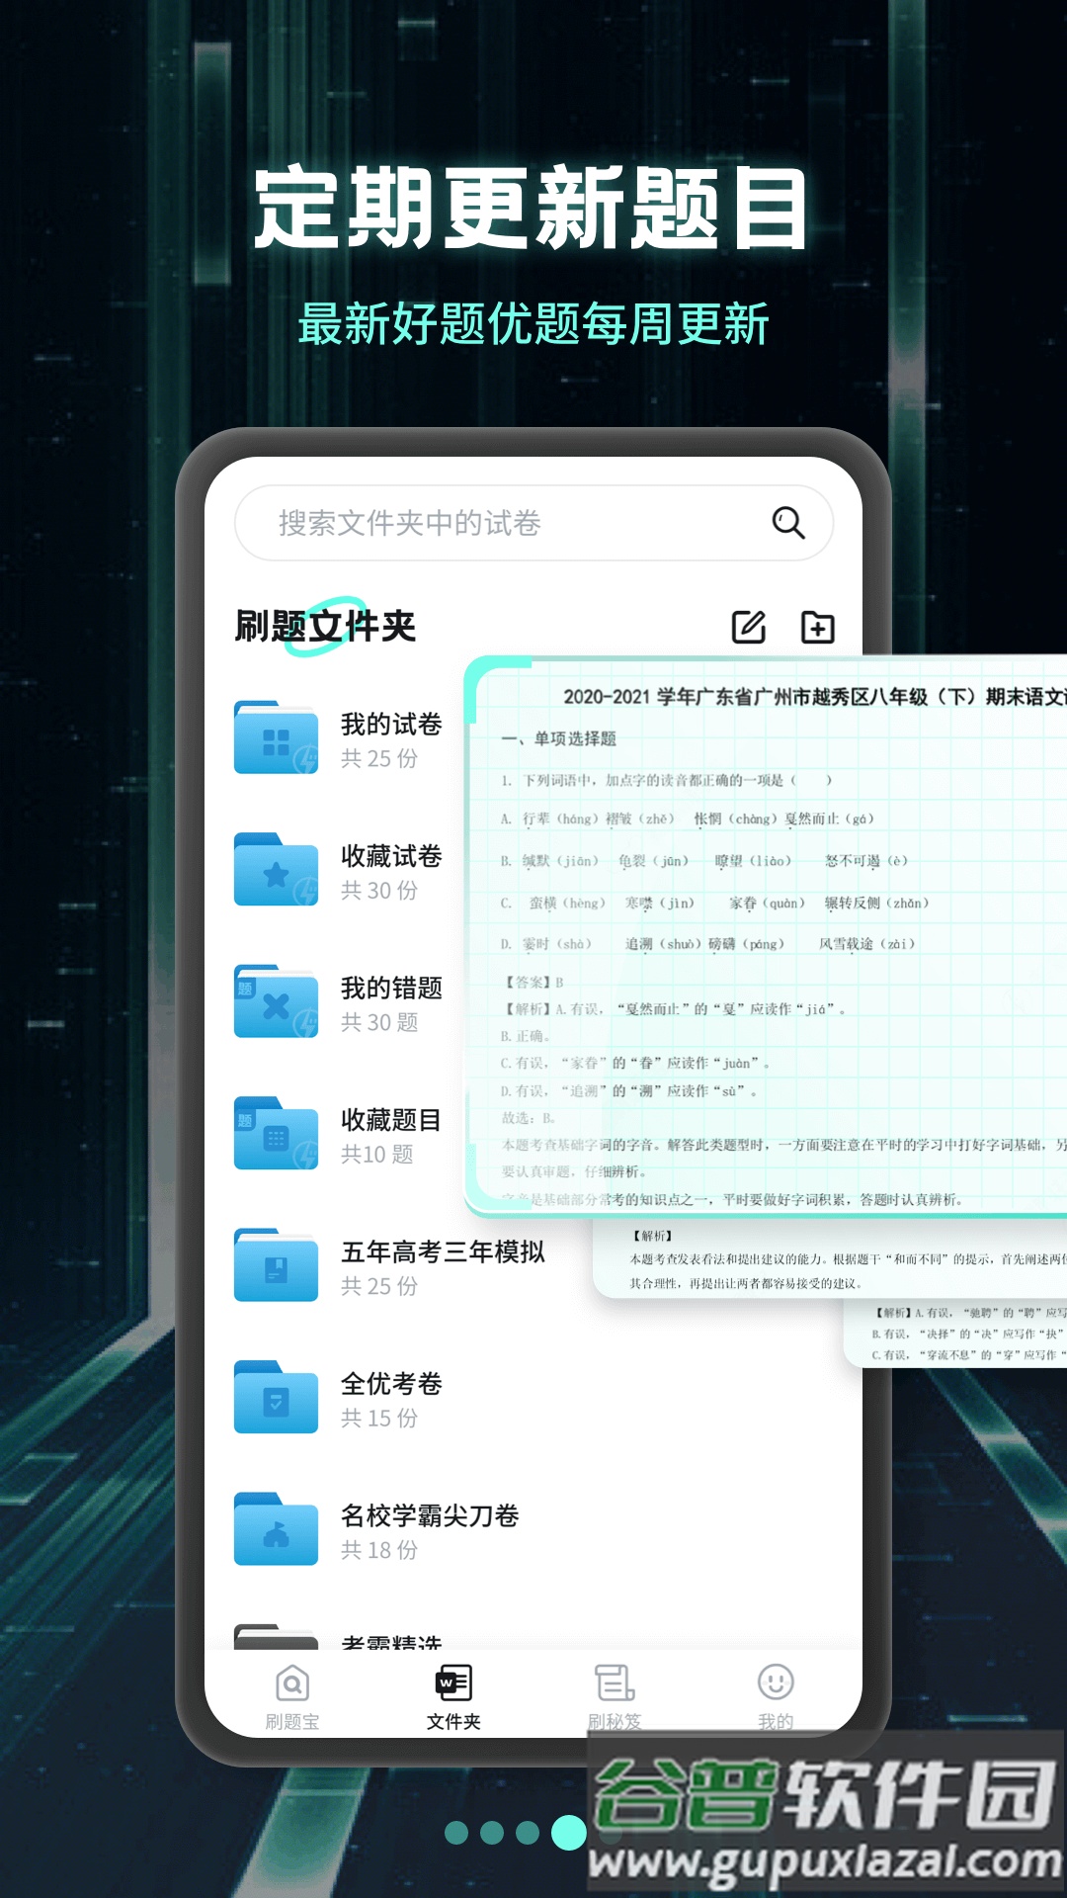Select the 我的错题 label
Screen dimensions: 1067x1898
[391, 988]
